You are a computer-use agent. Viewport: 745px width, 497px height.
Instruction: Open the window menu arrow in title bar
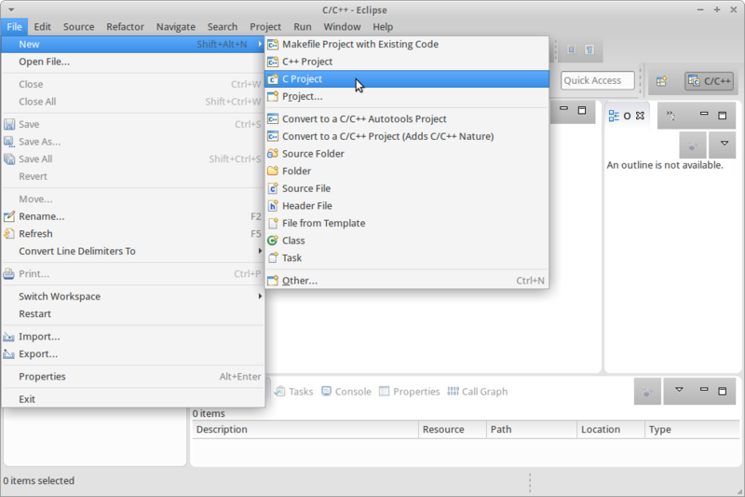tap(11, 10)
